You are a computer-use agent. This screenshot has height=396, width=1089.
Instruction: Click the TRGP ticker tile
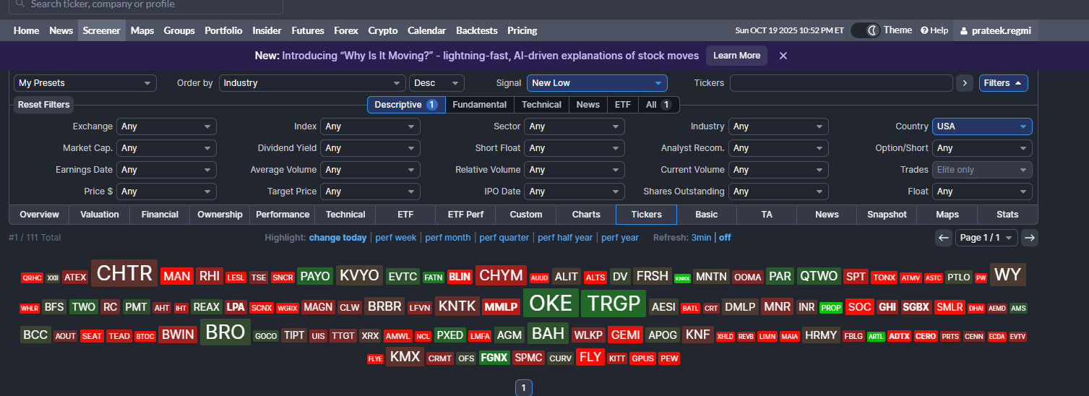point(613,304)
